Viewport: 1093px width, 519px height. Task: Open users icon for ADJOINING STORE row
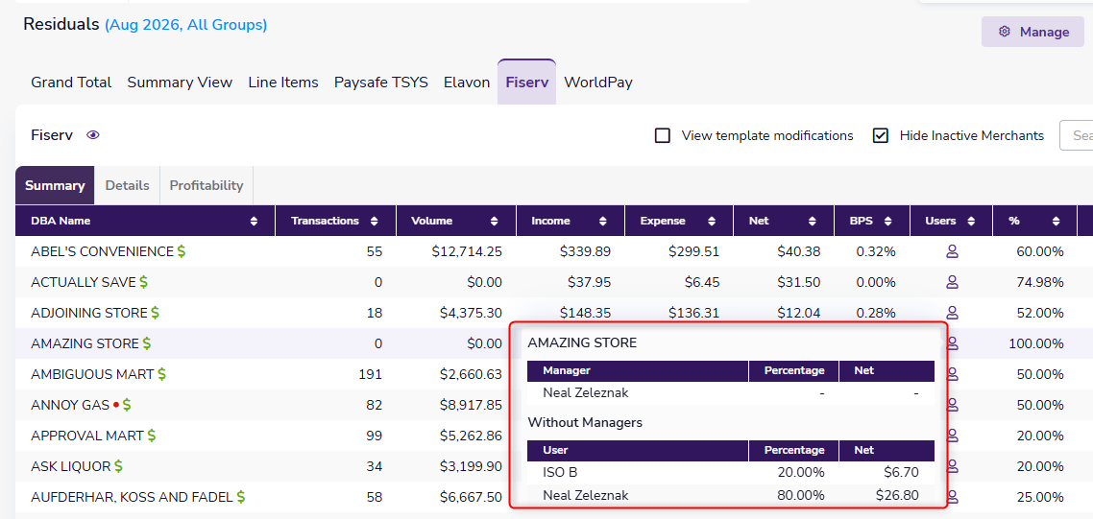[952, 313]
